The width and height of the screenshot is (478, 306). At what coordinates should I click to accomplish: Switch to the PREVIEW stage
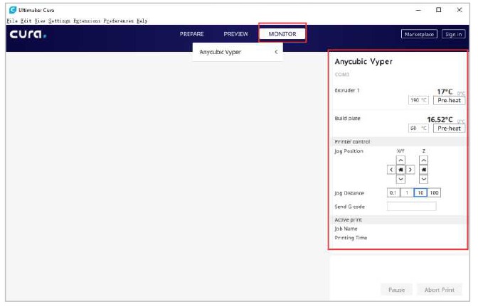point(236,34)
